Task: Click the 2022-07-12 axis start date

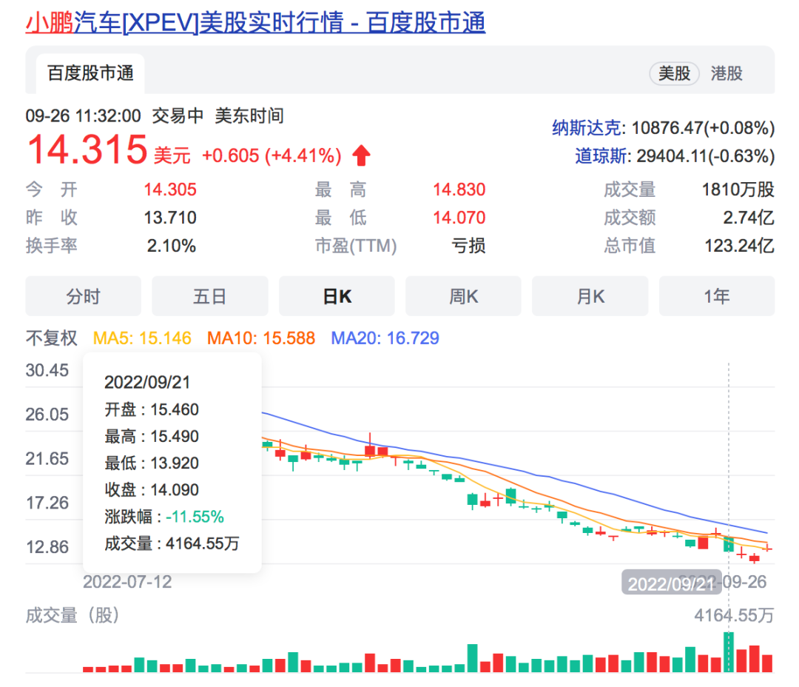Action: coord(127,582)
